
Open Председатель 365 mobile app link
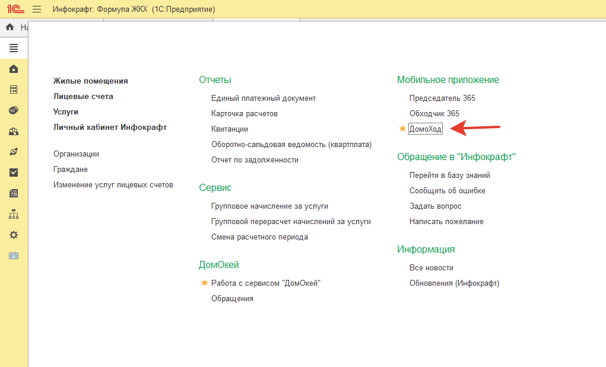(x=442, y=98)
